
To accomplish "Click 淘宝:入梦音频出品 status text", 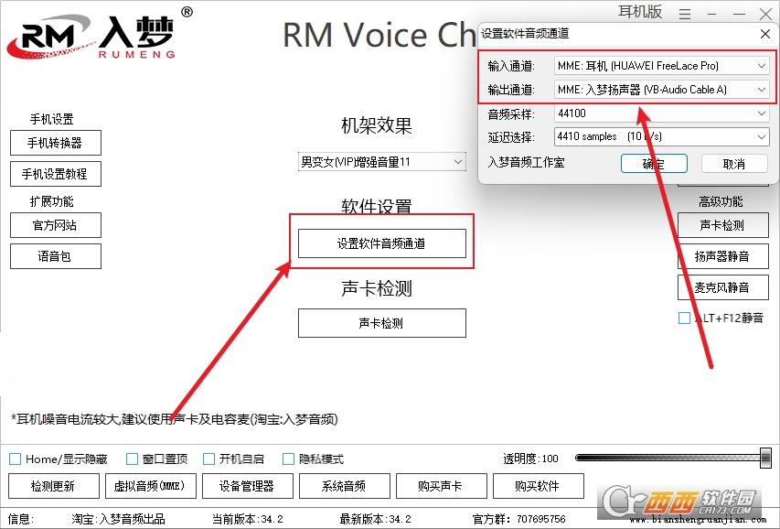I will (x=118, y=519).
